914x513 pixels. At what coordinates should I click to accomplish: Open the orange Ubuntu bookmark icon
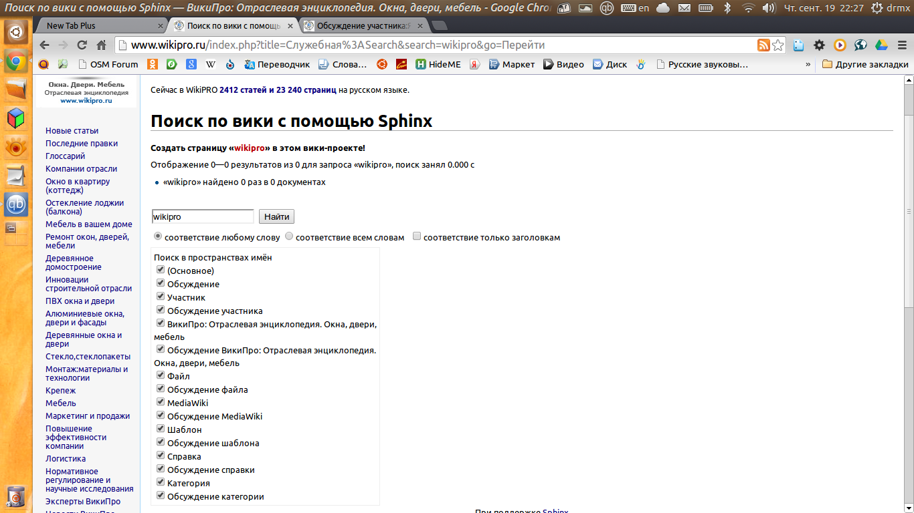coord(381,64)
